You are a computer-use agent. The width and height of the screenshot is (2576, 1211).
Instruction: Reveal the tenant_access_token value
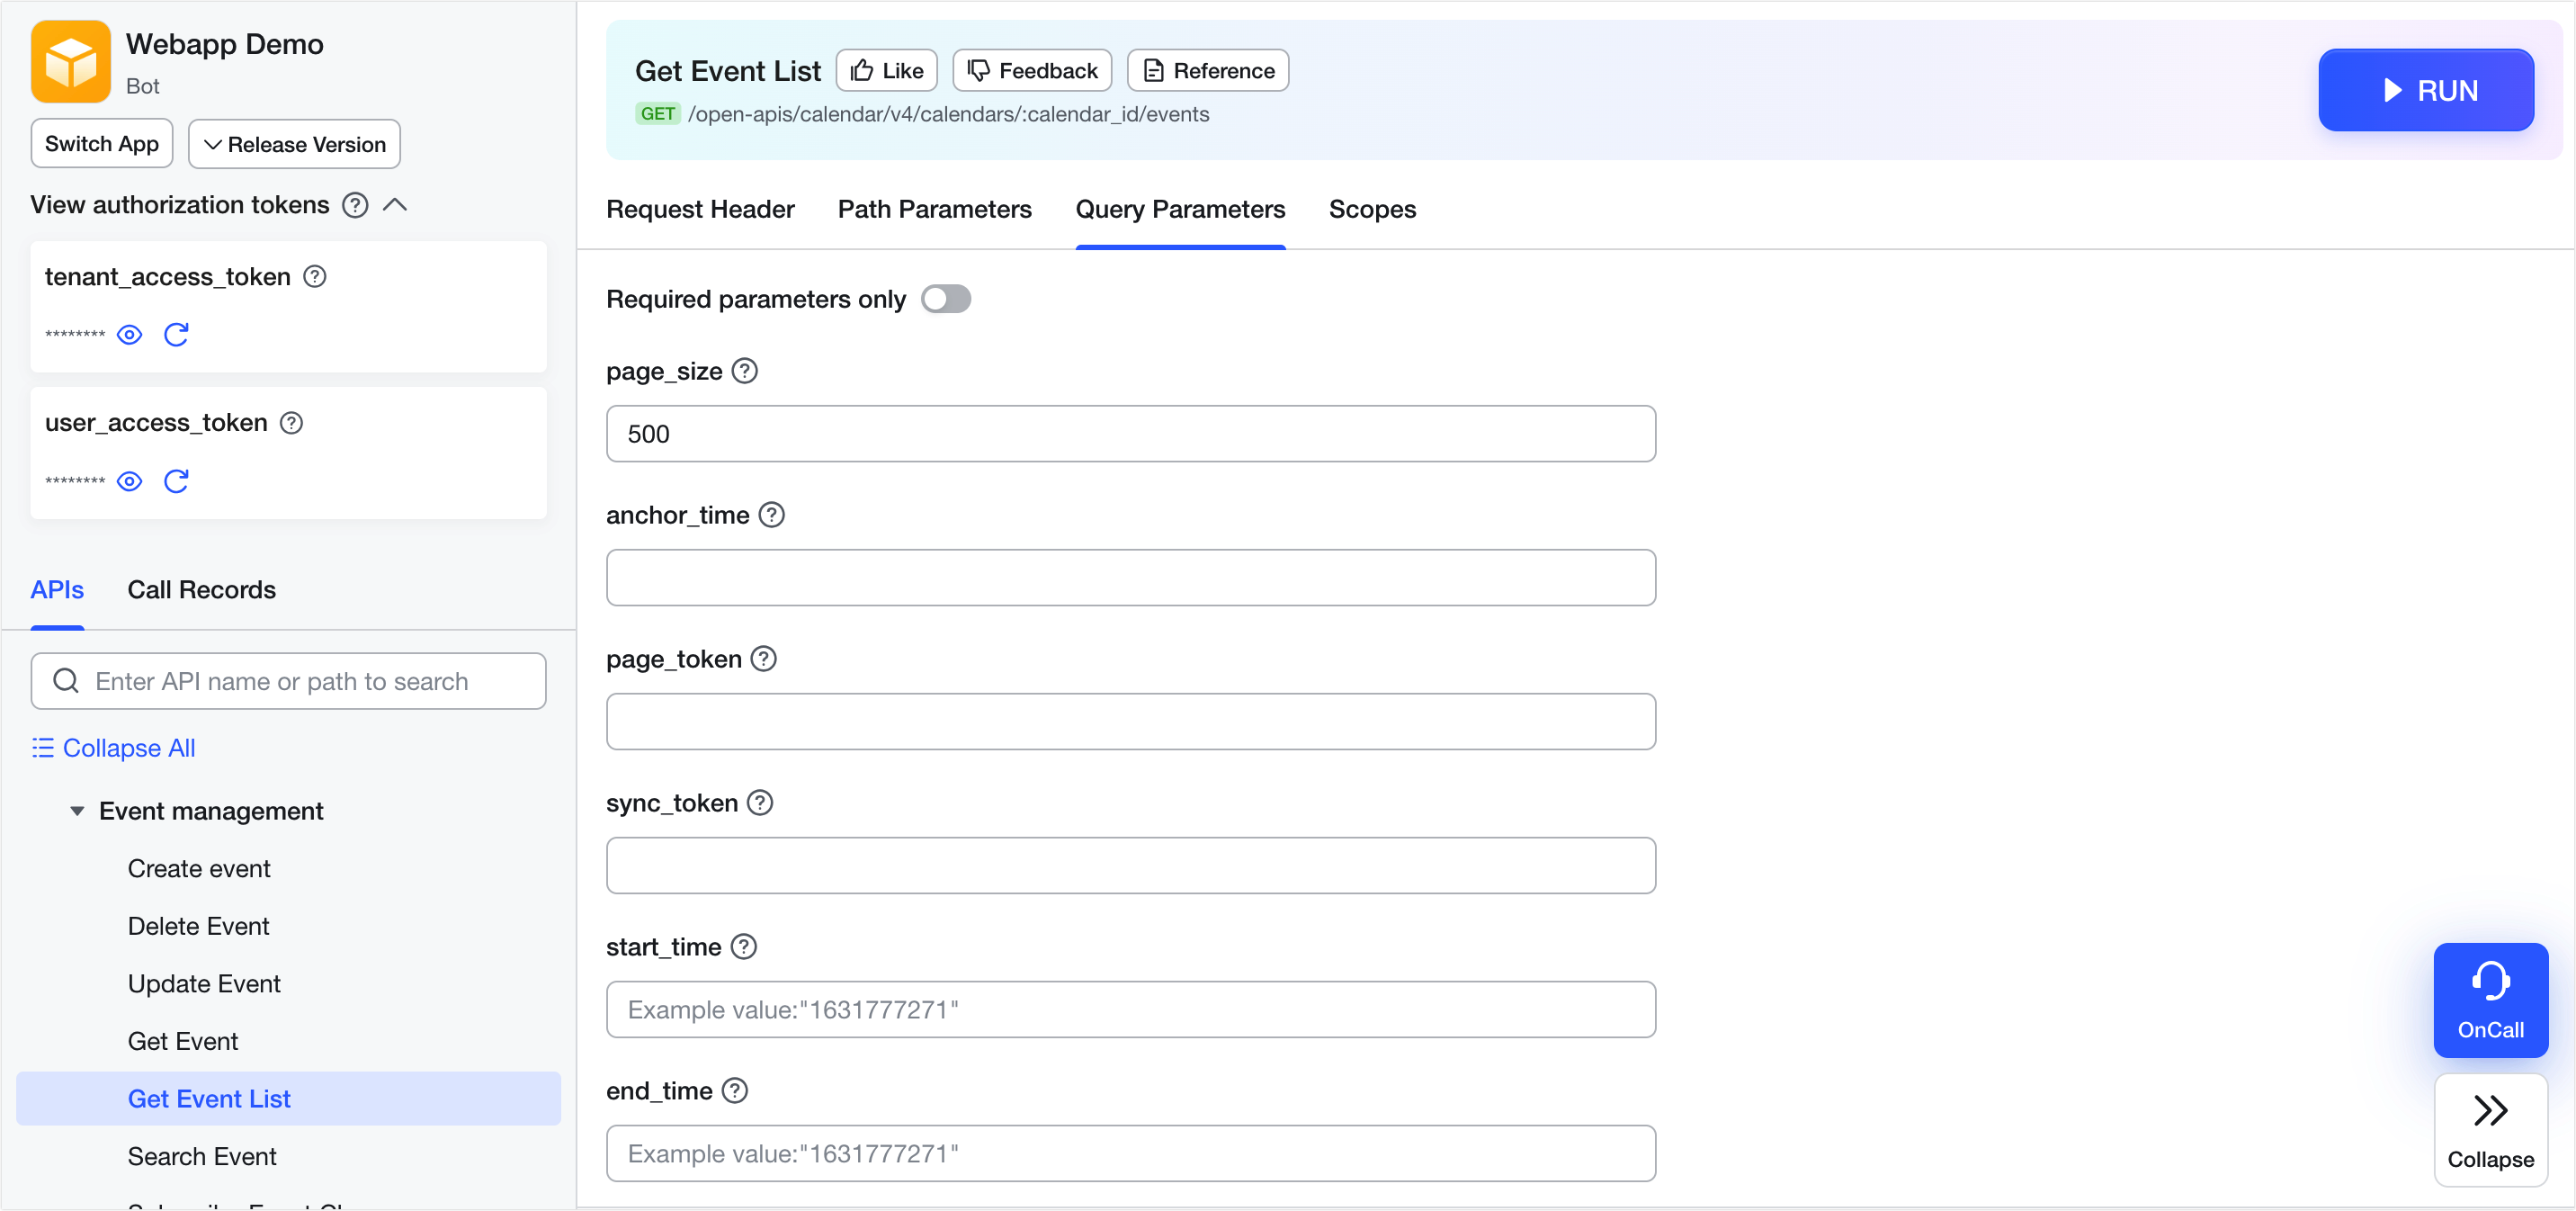click(130, 335)
